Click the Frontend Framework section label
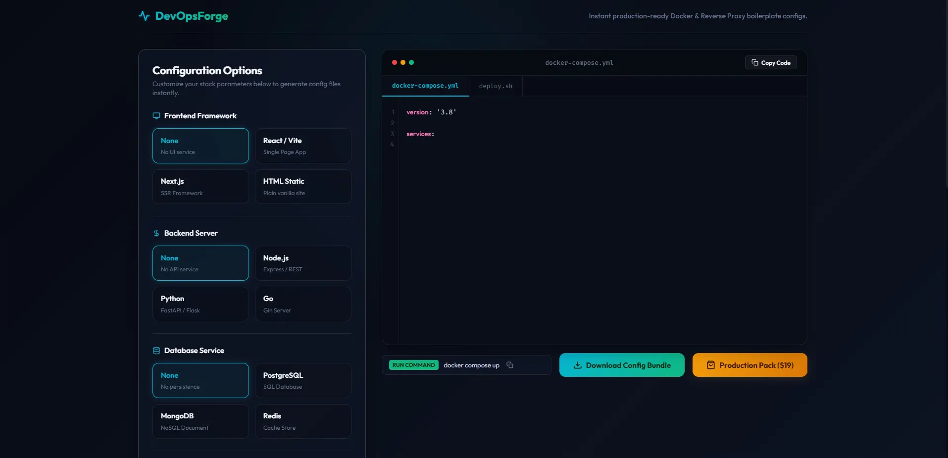Screen dimensions: 948x458 [x=200, y=116]
